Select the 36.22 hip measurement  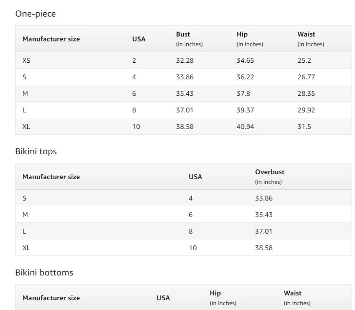coord(245,77)
